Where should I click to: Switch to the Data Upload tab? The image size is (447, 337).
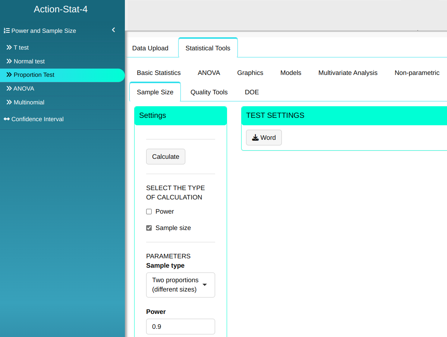click(x=150, y=48)
